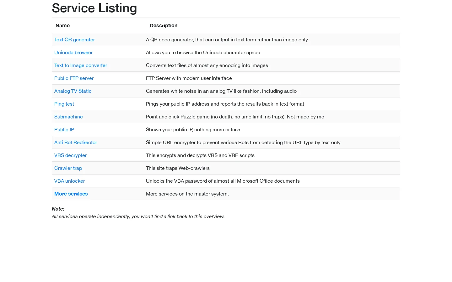Image resolution: width=452 pixels, height=282 pixels.
Task: Click 'FTP Server with modern user interface' text
Action: 189,78
